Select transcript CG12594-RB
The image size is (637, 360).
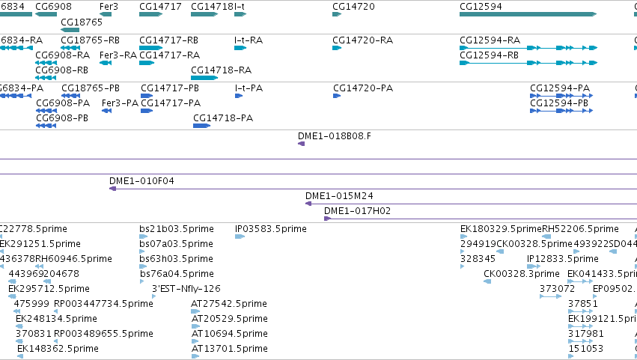(489, 55)
